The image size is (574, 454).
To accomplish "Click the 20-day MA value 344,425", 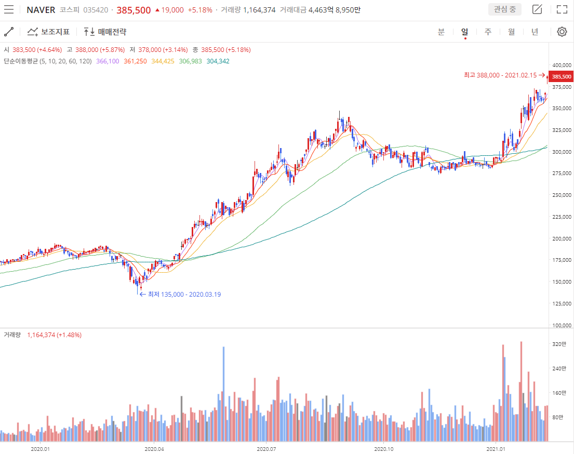I will [163, 61].
